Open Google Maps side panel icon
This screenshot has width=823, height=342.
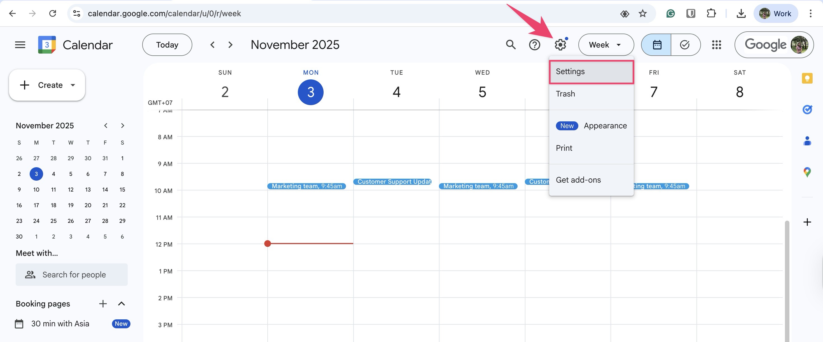pos(807,172)
